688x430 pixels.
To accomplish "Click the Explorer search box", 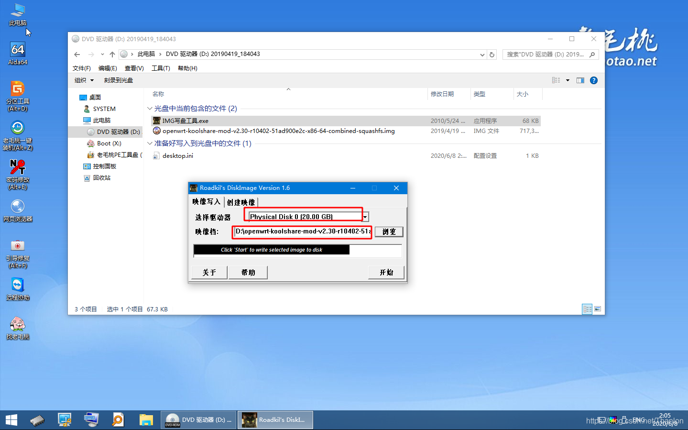I will pos(550,55).
